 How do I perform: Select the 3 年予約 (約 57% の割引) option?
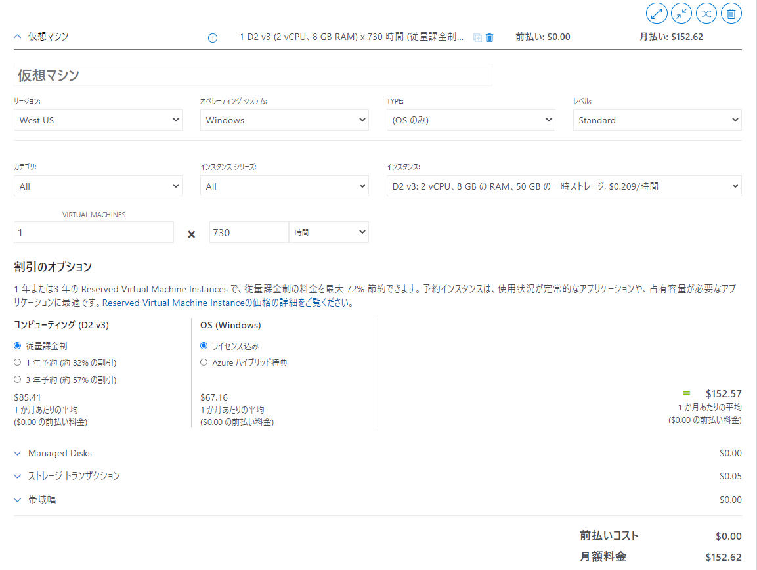[17, 379]
